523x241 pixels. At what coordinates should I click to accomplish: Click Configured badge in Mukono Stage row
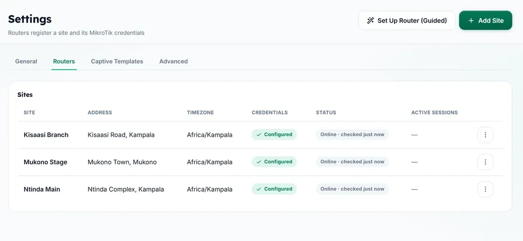pyautogui.click(x=274, y=162)
